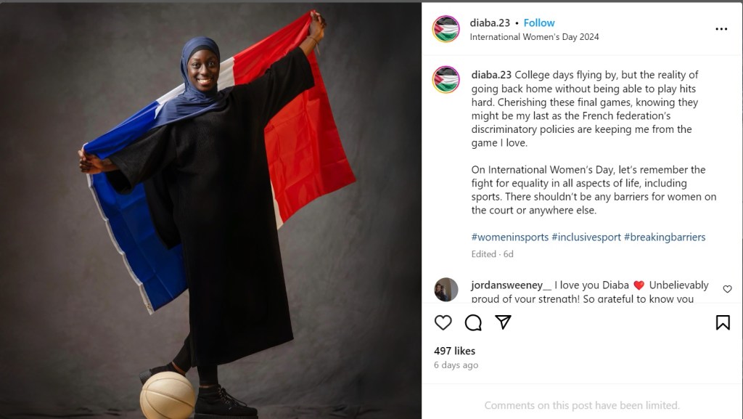Click diaba.23 avatar beside the caption
The width and height of the screenshot is (743, 419).
446,80
